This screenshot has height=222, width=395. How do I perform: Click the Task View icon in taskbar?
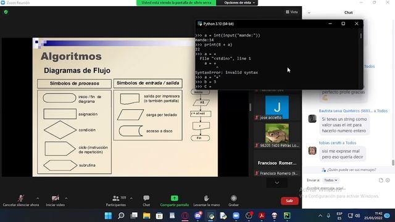[x=134, y=216]
